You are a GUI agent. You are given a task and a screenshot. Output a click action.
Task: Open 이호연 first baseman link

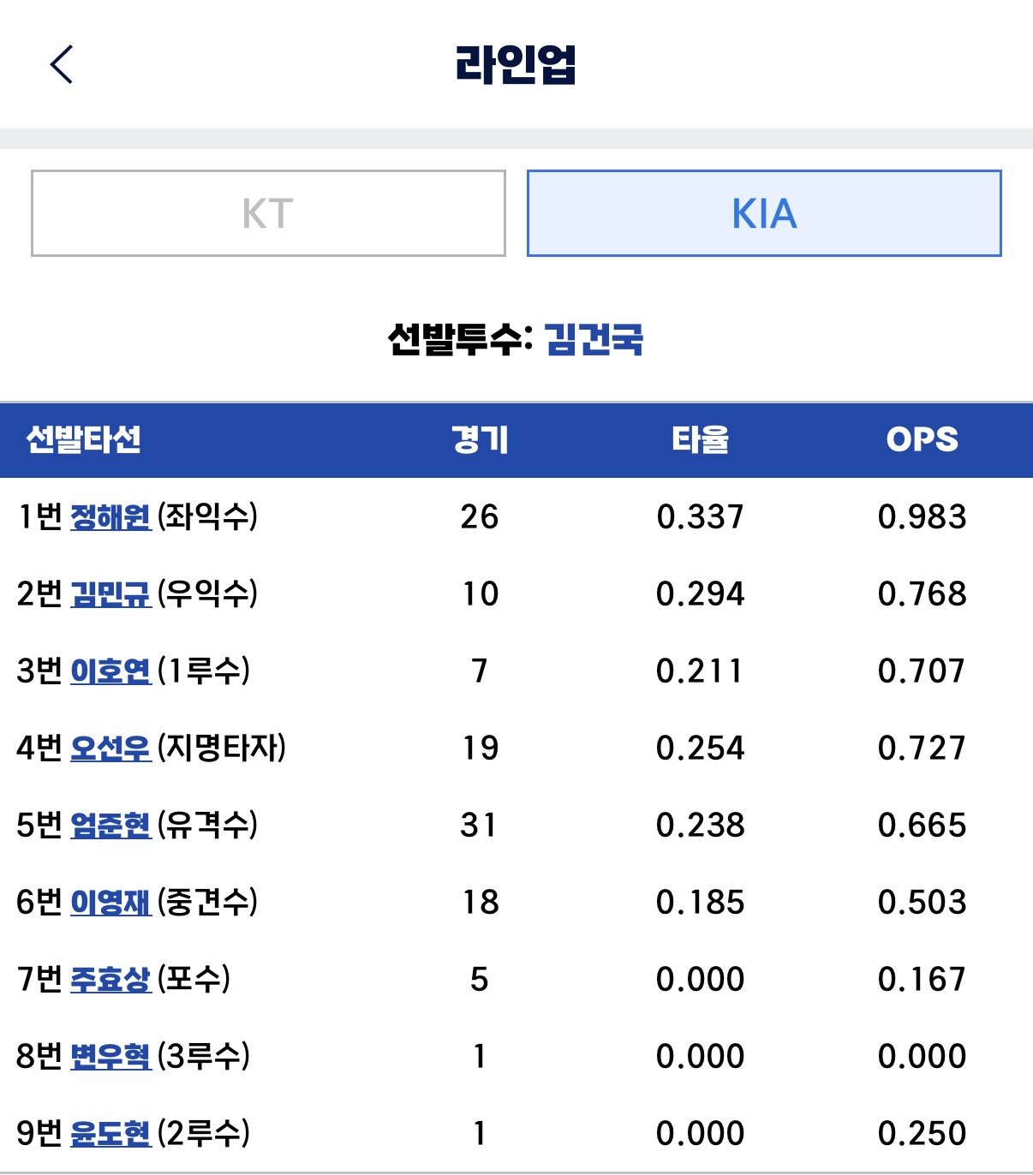click(x=110, y=671)
